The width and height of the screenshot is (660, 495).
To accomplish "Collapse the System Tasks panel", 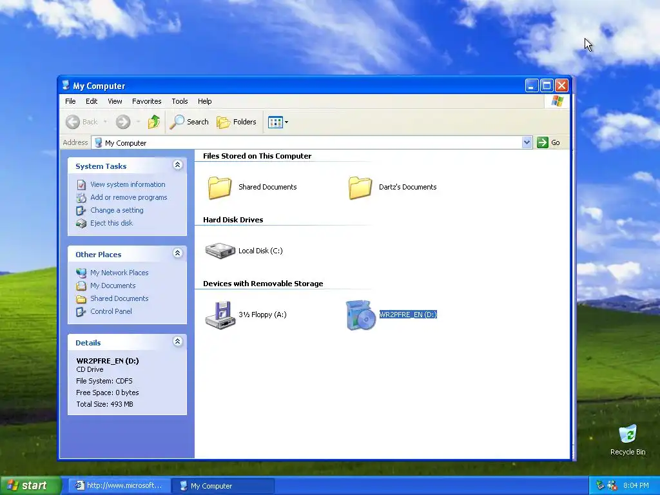I will (178, 164).
